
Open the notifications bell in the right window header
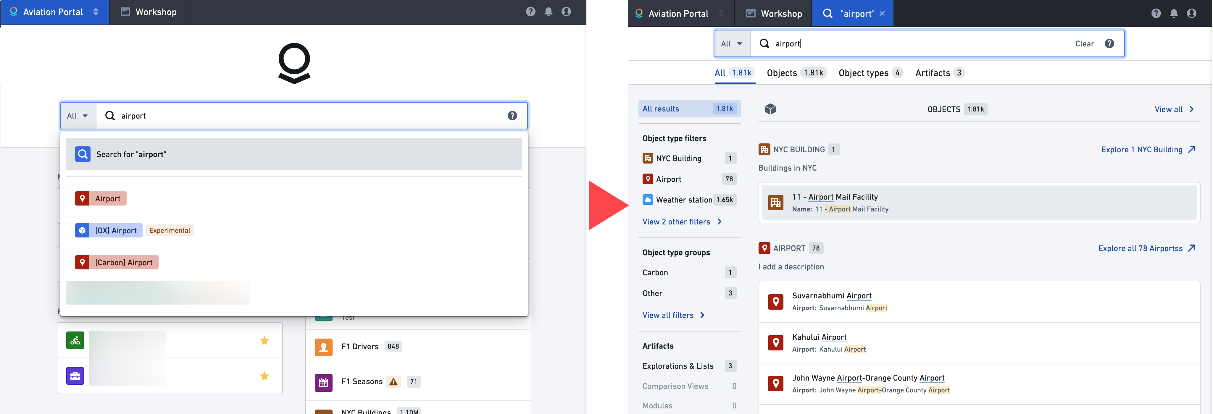pyautogui.click(x=1174, y=14)
